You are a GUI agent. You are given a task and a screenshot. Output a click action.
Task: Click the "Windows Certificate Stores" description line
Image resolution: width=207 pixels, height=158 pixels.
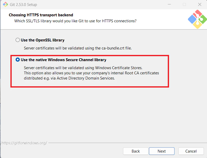(x=83, y=68)
